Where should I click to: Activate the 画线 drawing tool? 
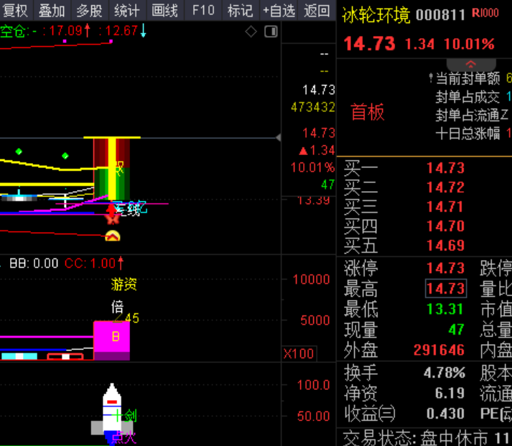pyautogui.click(x=165, y=11)
